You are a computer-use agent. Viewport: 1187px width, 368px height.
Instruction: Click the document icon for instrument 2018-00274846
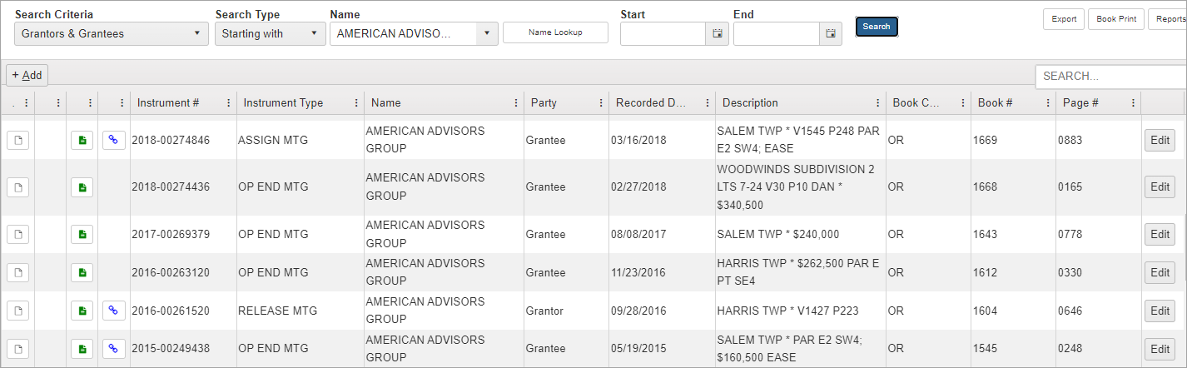tap(18, 140)
